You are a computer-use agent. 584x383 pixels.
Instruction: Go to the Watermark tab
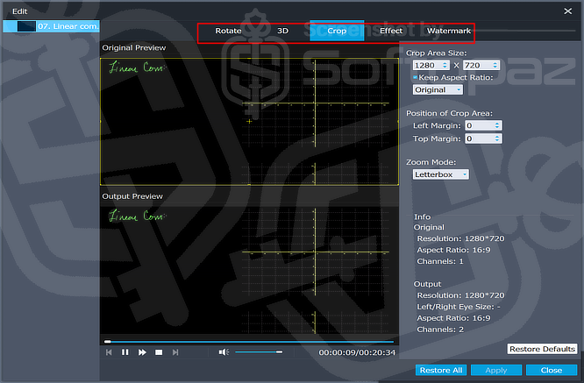click(x=449, y=31)
